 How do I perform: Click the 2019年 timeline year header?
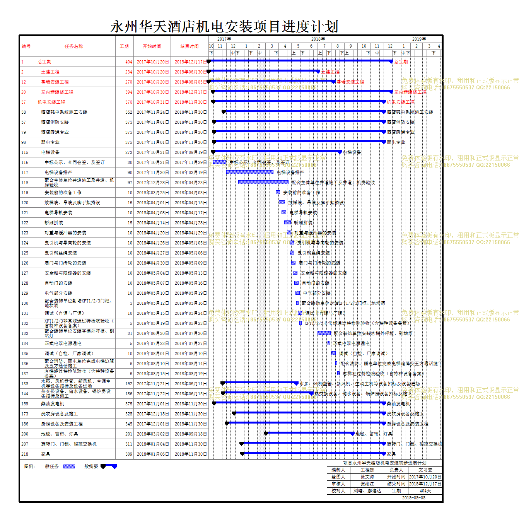tap(419, 39)
